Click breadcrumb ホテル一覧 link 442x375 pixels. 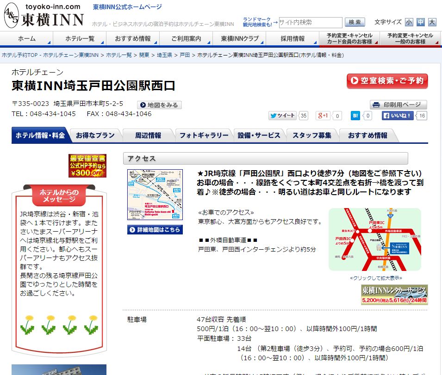click(118, 55)
